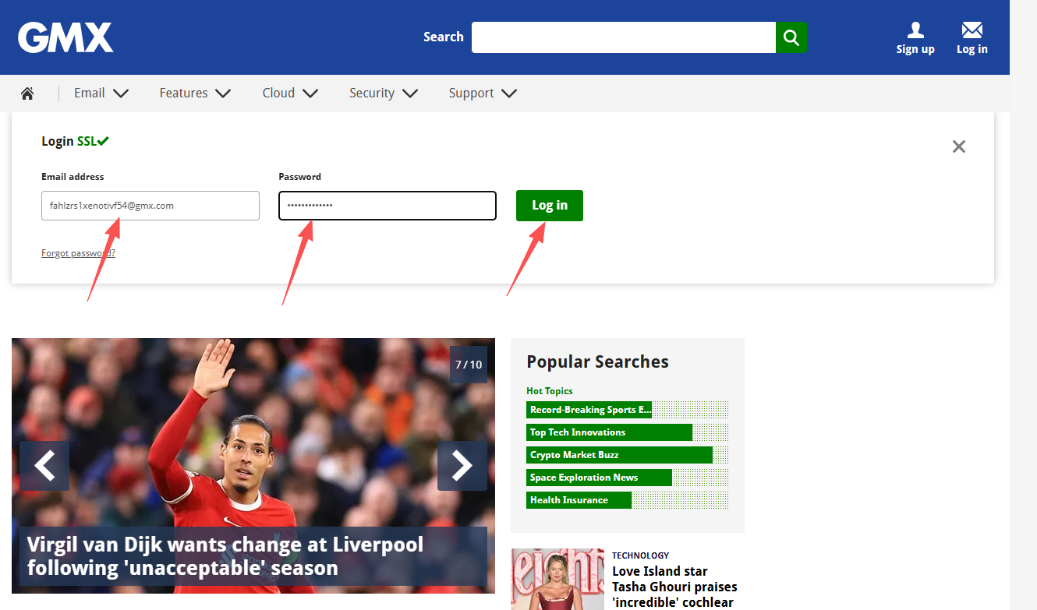Screen dimensions: 1037x610
Task: Click the Login SSL label
Action: (75, 141)
